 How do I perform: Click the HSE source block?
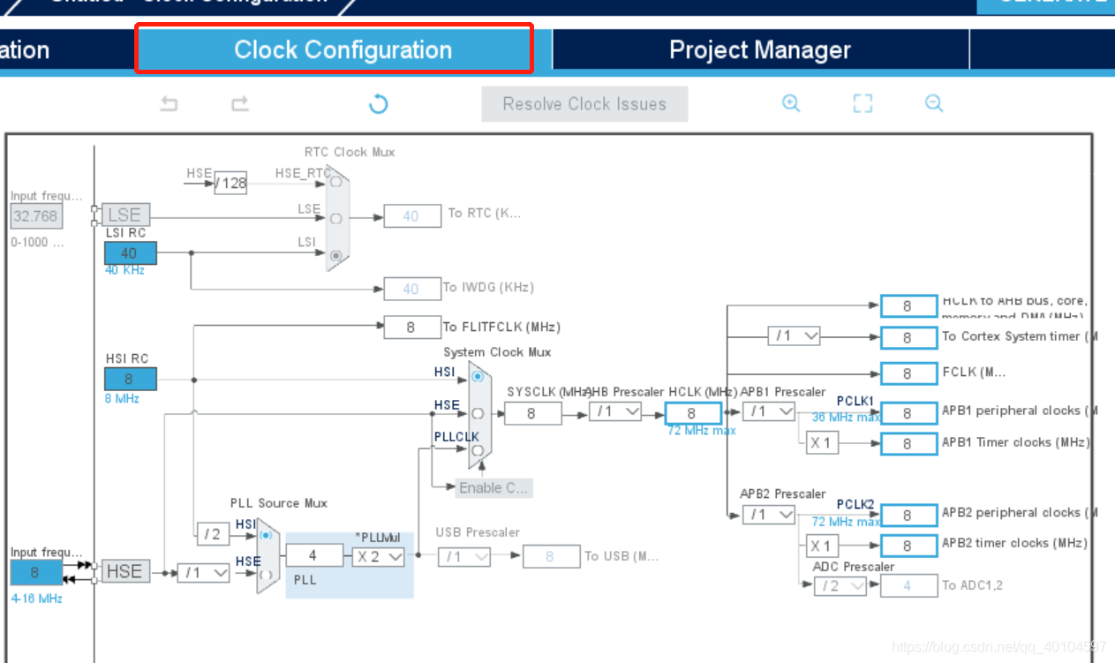(x=124, y=571)
